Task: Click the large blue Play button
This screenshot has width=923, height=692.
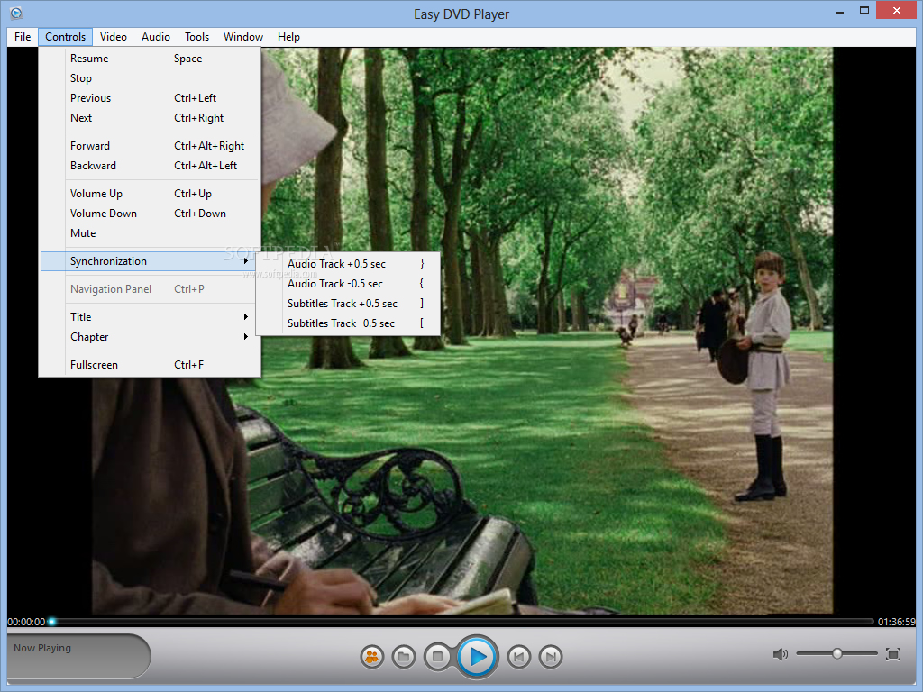Action: coord(478,657)
